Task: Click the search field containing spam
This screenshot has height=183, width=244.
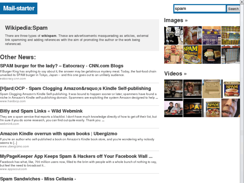Action: [x=200, y=9]
